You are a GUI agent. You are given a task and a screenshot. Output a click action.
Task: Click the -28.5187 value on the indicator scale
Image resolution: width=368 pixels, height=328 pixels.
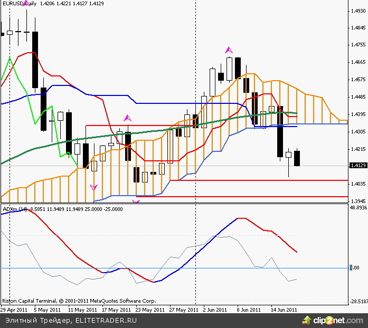pyautogui.click(x=358, y=302)
